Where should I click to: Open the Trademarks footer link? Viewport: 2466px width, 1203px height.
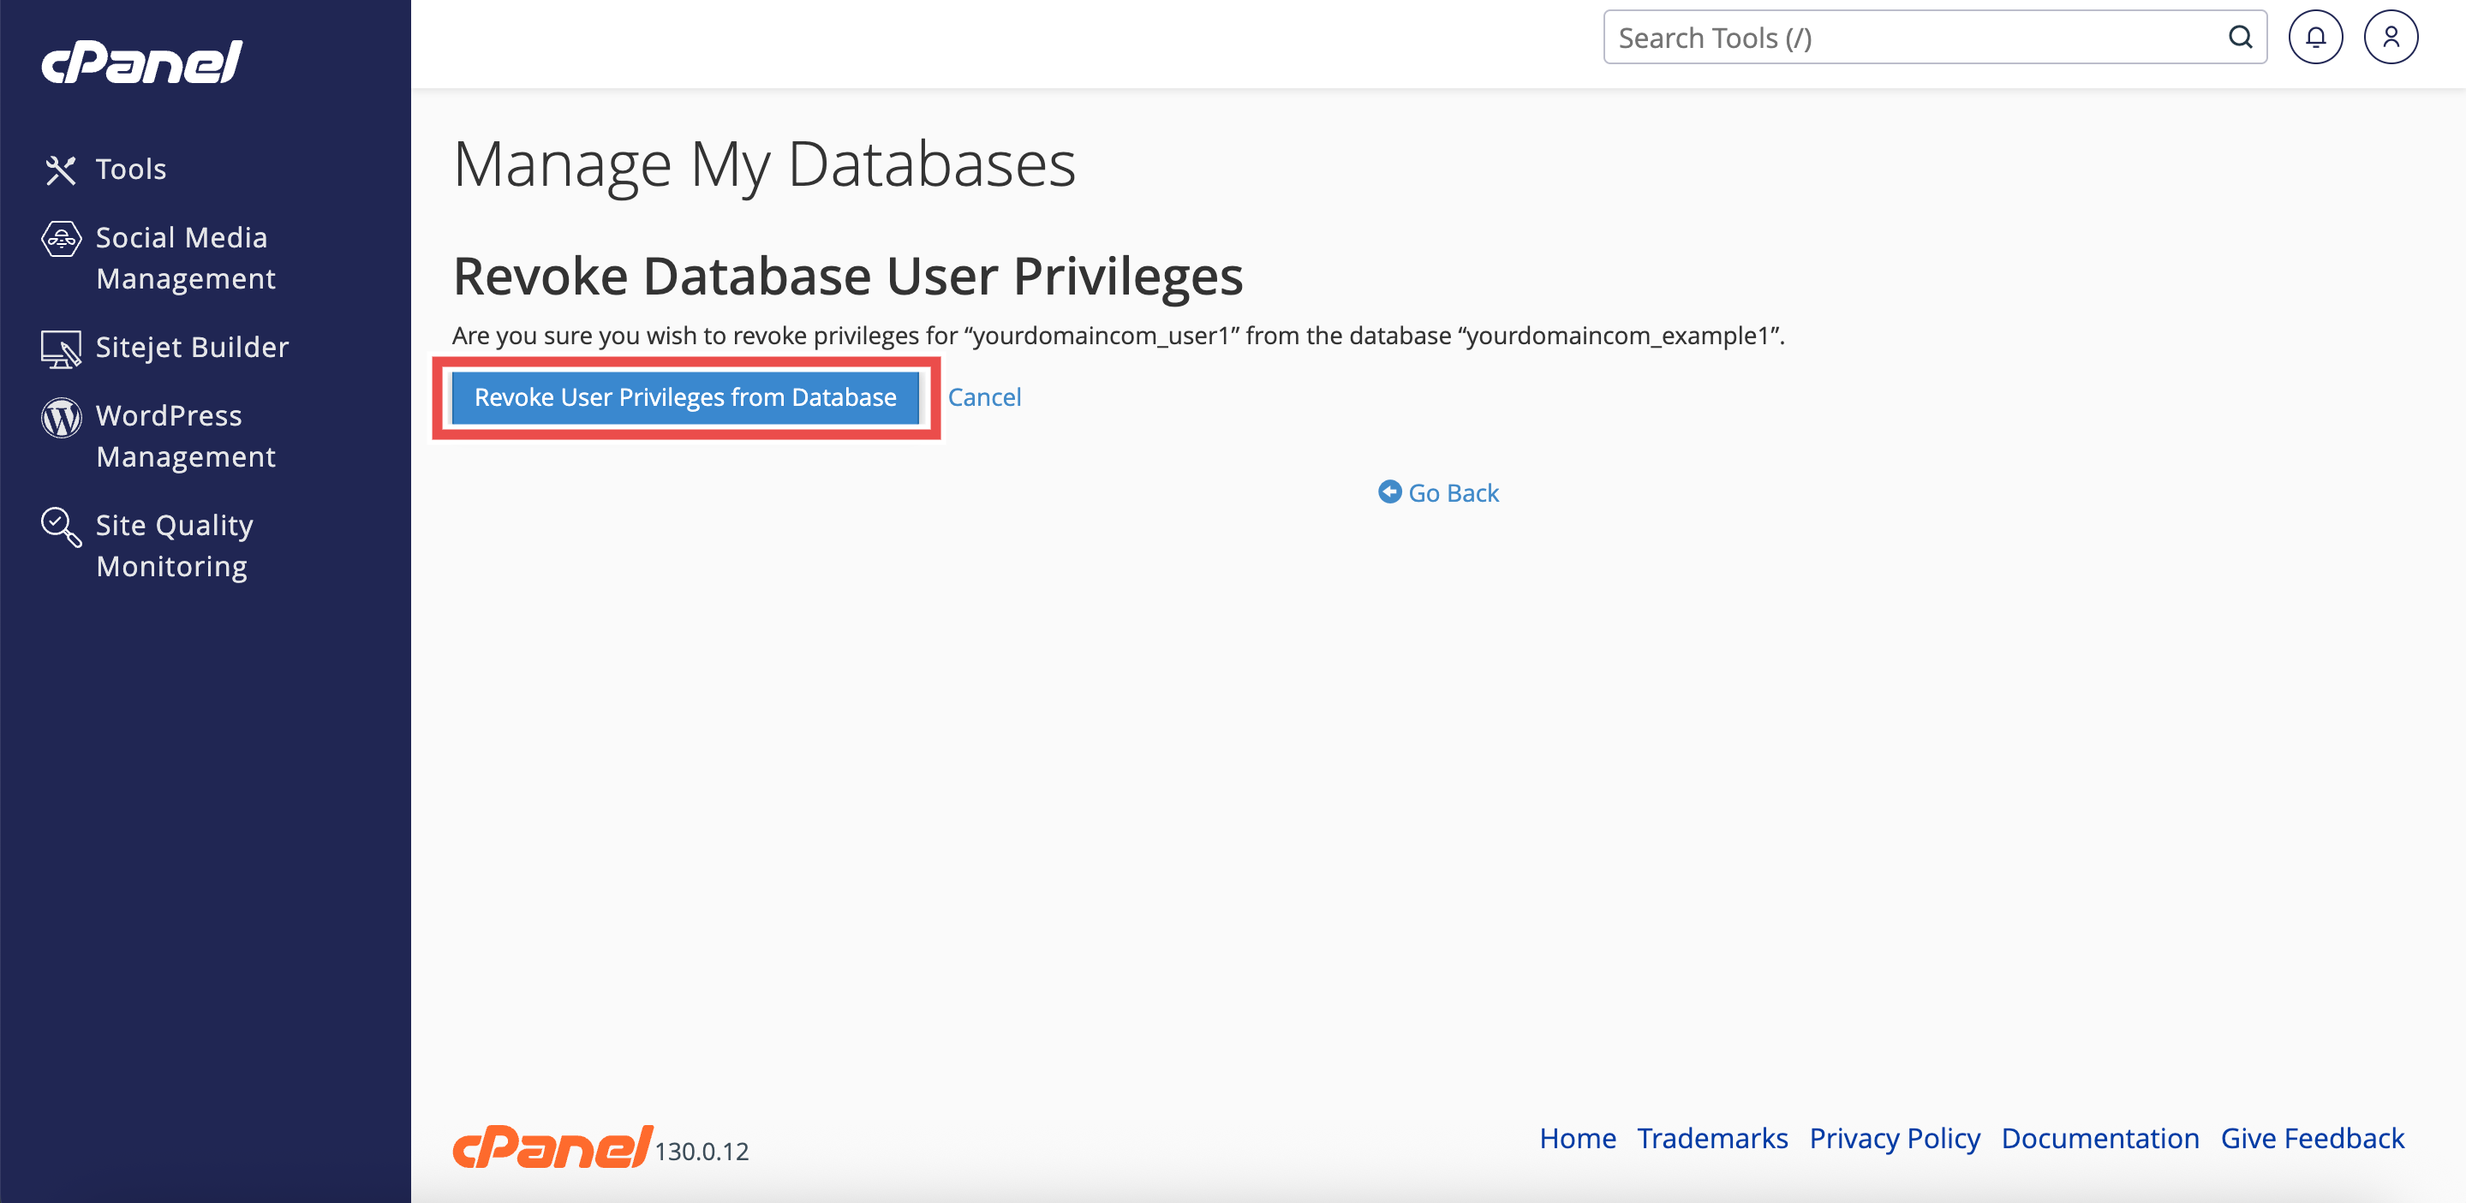click(x=1711, y=1138)
